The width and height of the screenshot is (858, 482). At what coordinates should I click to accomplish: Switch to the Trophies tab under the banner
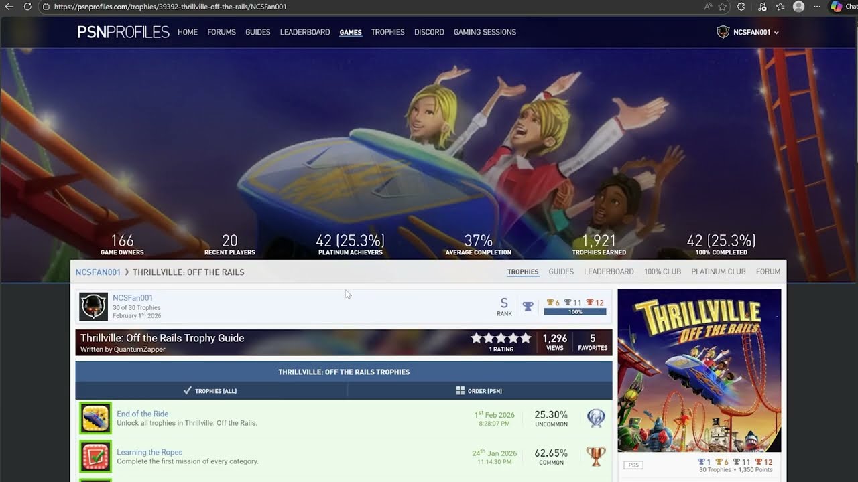click(x=523, y=272)
